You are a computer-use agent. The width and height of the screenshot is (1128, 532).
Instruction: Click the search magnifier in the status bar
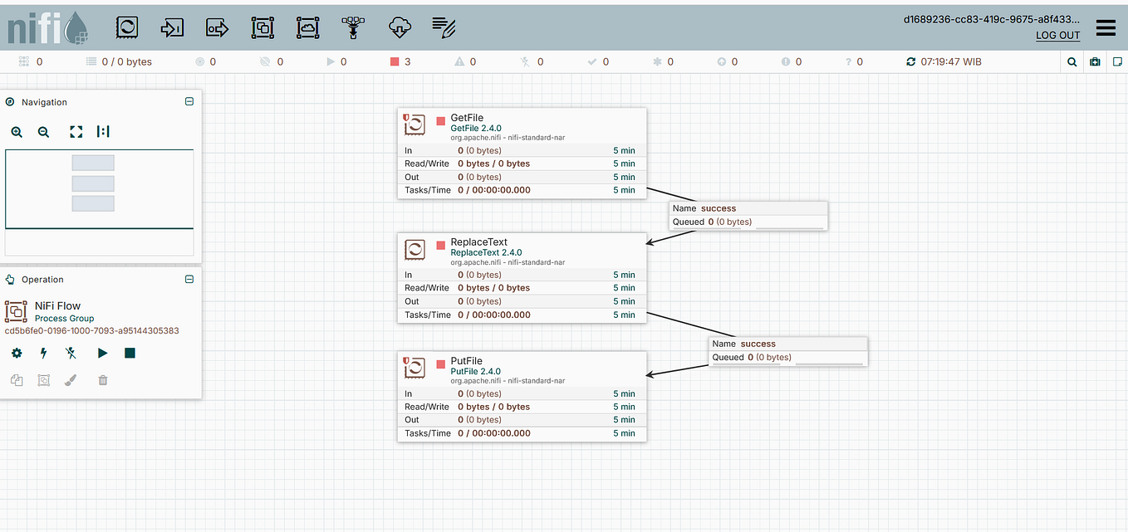(1072, 61)
